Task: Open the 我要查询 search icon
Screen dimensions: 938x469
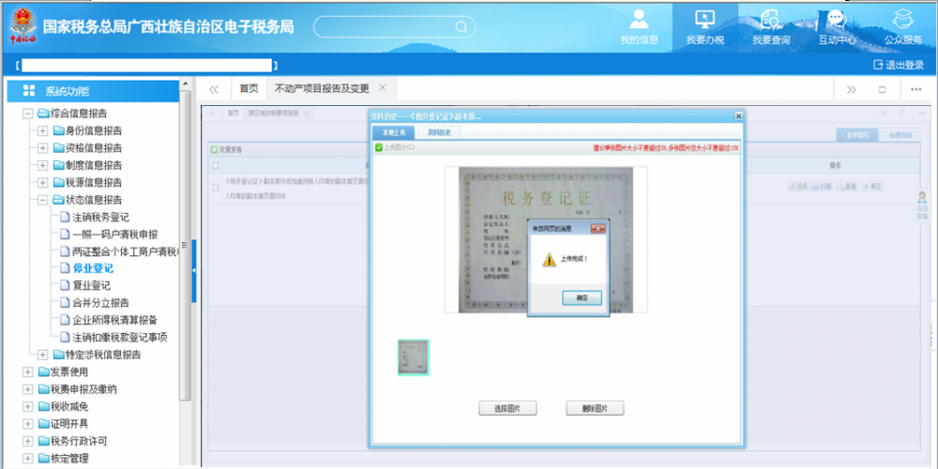Action: (771, 19)
